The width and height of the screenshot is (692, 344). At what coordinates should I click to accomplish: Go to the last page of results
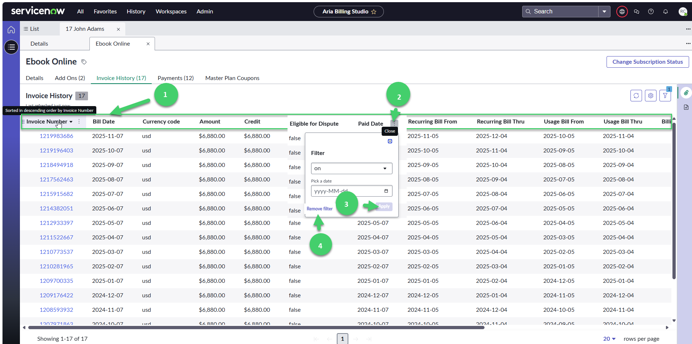[x=369, y=339]
